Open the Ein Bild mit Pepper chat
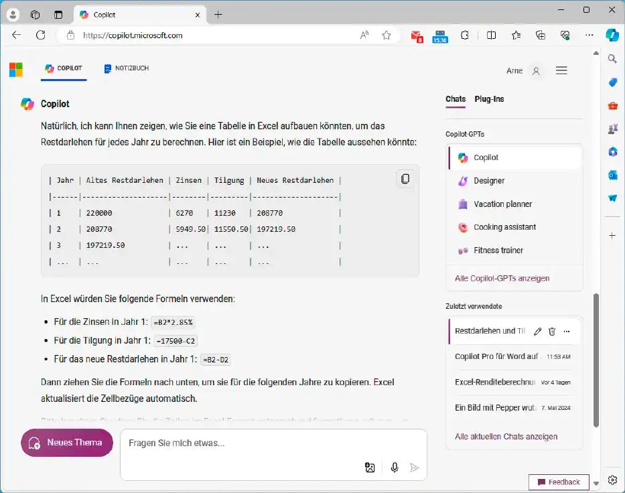625x493 pixels. [513, 408]
